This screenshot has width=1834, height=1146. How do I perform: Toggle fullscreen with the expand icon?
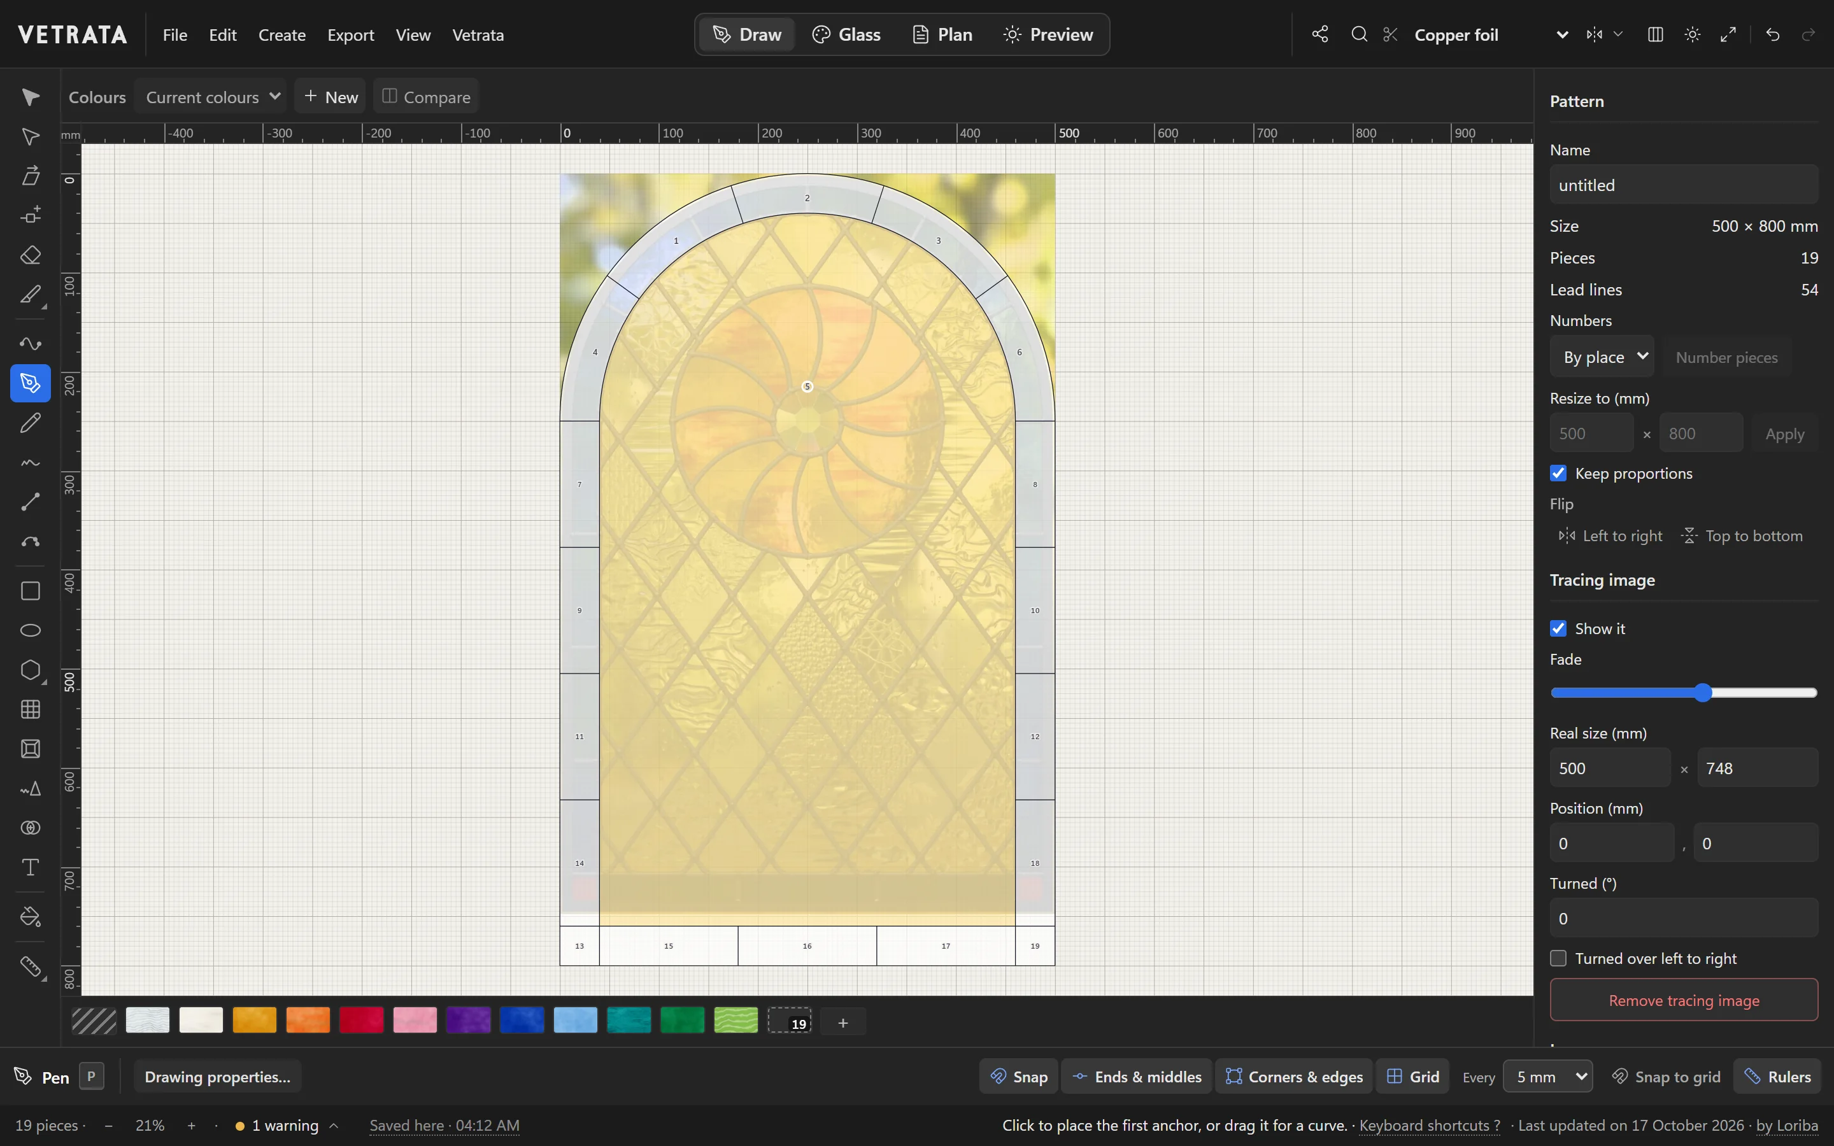click(x=1729, y=34)
